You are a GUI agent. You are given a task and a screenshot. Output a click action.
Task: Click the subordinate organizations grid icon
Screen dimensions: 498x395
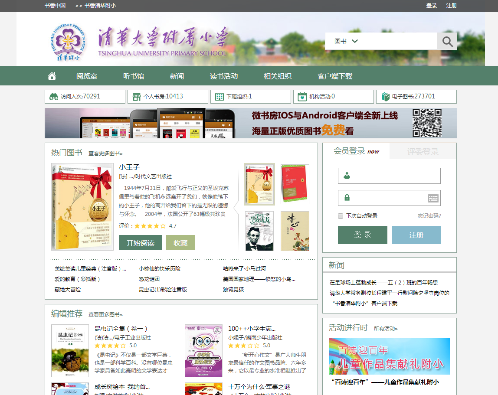pos(220,97)
